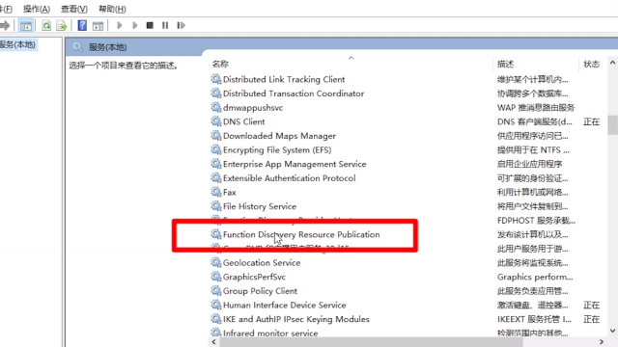Click the show/hide action pane icon
Image resolution: width=618 pixels, height=347 pixels.
click(98, 26)
